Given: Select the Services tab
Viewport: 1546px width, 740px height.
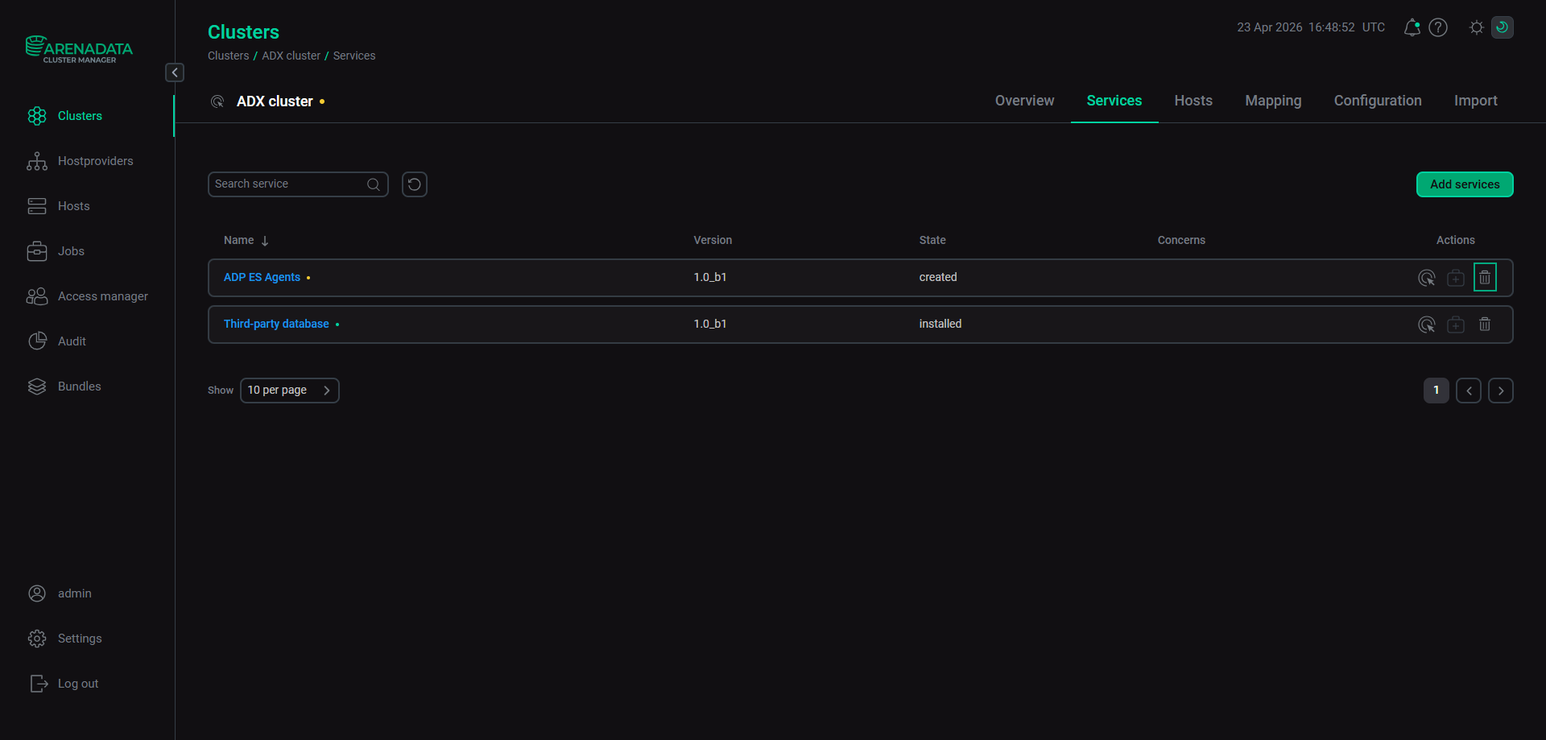Looking at the screenshot, I should 1114,101.
